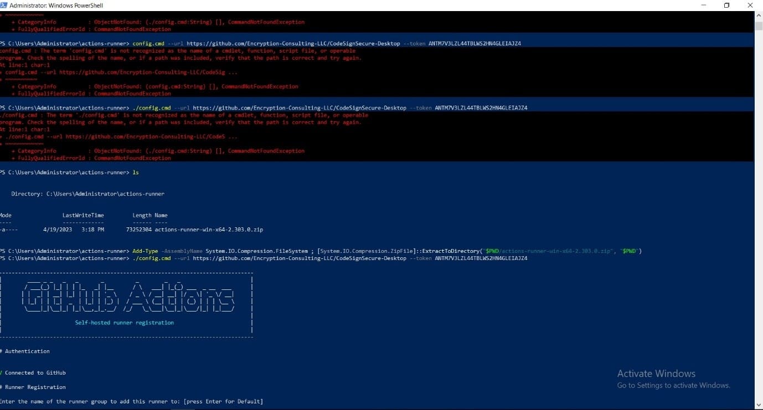The width and height of the screenshot is (763, 410).
Task: Click the 'LastWriteTime' column header
Action: click(x=83, y=215)
